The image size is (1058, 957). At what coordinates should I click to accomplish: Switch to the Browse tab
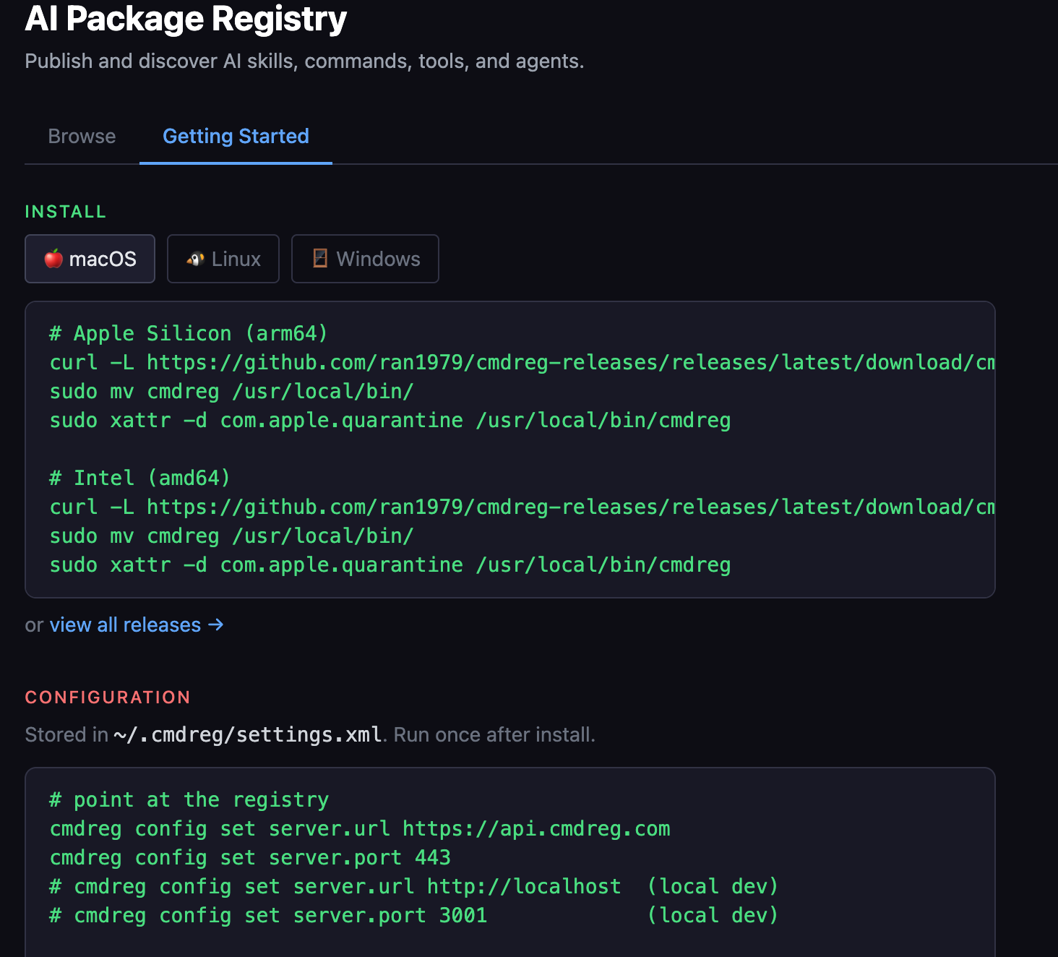point(82,137)
